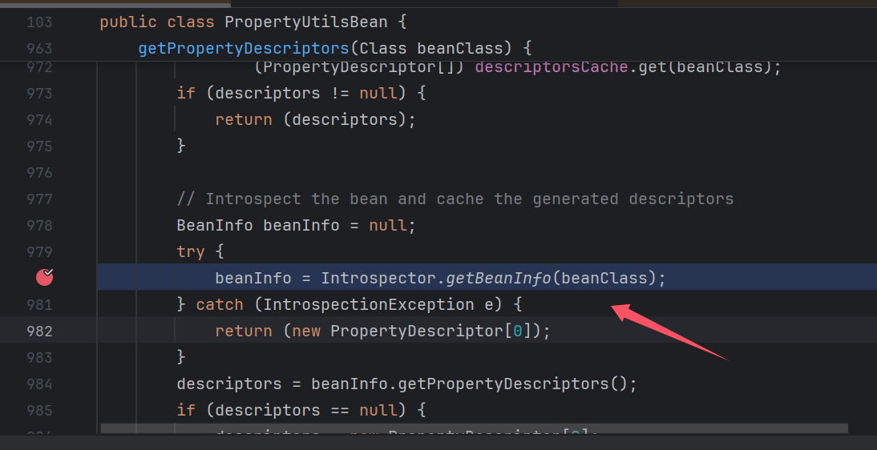Click 'descriptors == null' condition on line 985
This screenshot has width=877, height=450.
305,410
